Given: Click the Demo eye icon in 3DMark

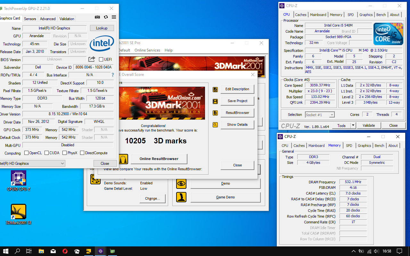Looking at the screenshot, I should pyautogui.click(x=181, y=183).
